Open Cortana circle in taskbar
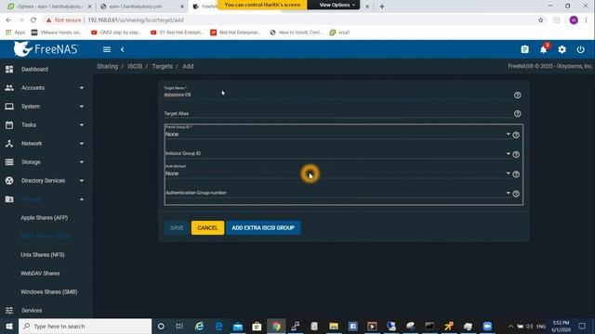The width and height of the screenshot is (595, 334). (x=161, y=326)
